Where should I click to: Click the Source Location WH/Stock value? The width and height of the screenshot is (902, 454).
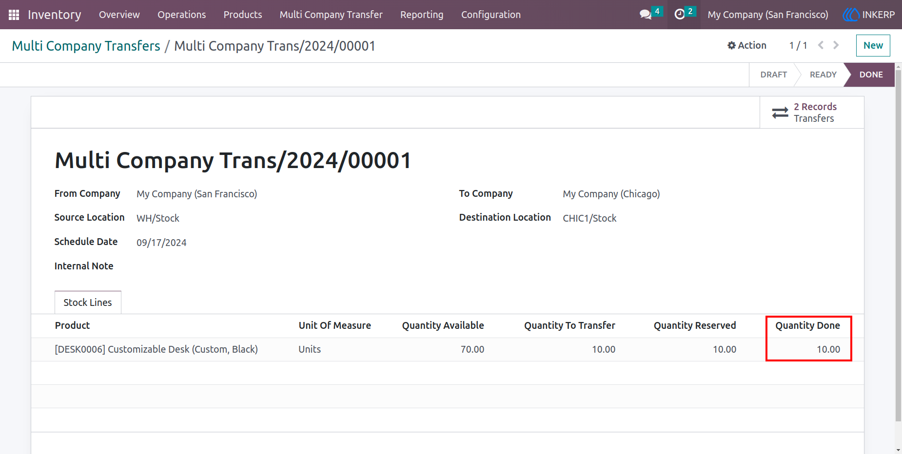coord(158,218)
